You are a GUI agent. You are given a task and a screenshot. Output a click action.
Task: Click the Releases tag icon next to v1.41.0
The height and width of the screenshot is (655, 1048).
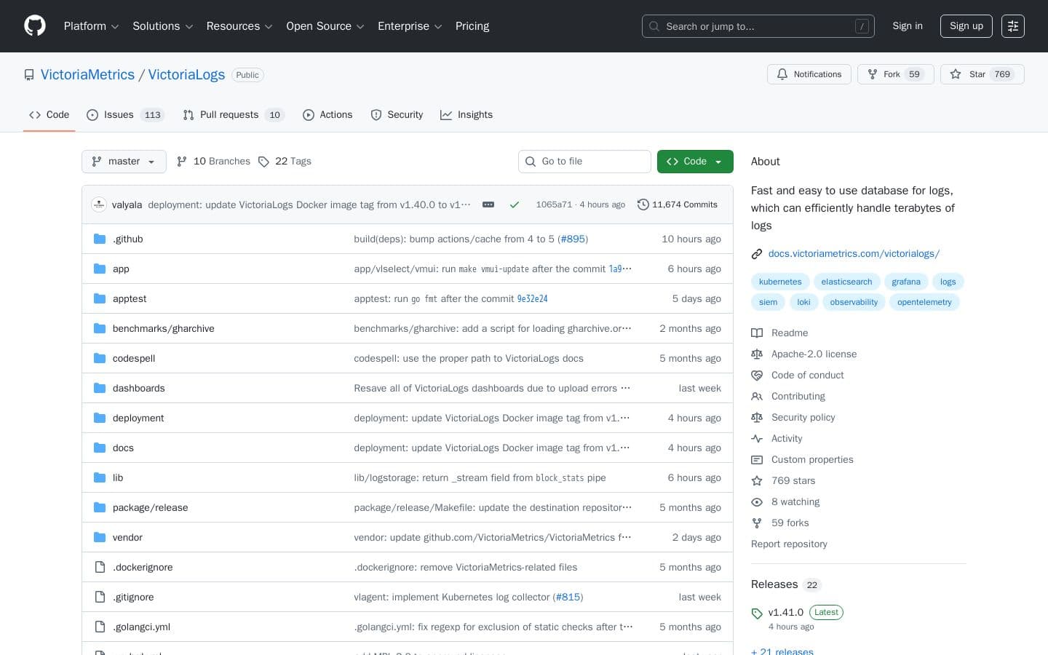tap(757, 614)
